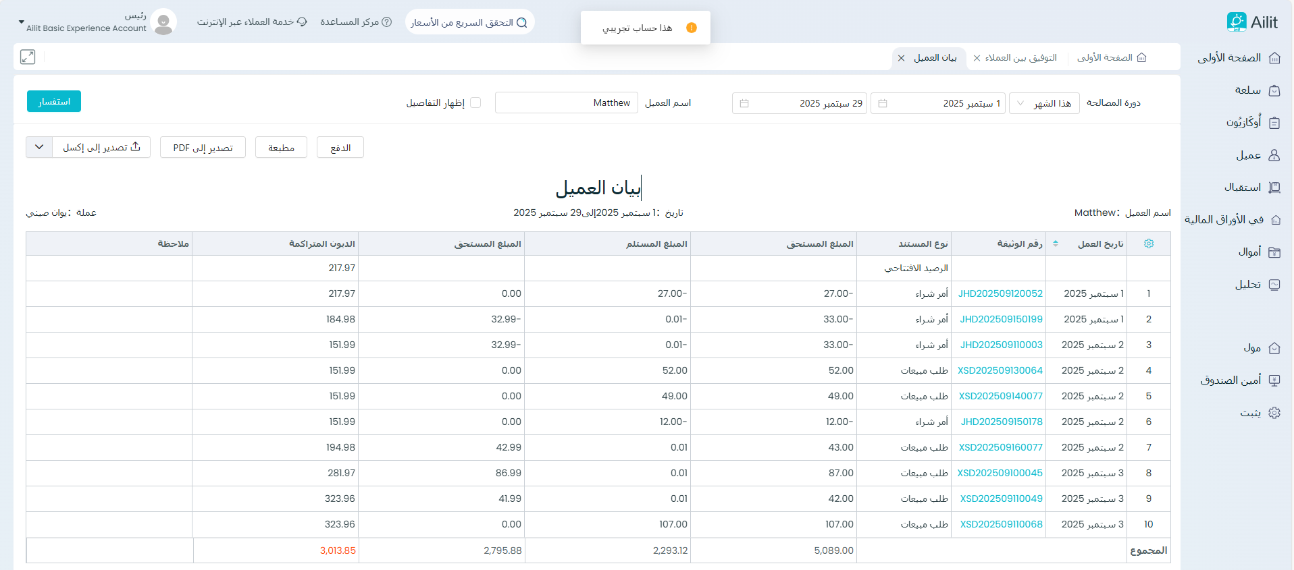Click the table column settings gear icon

(1149, 244)
